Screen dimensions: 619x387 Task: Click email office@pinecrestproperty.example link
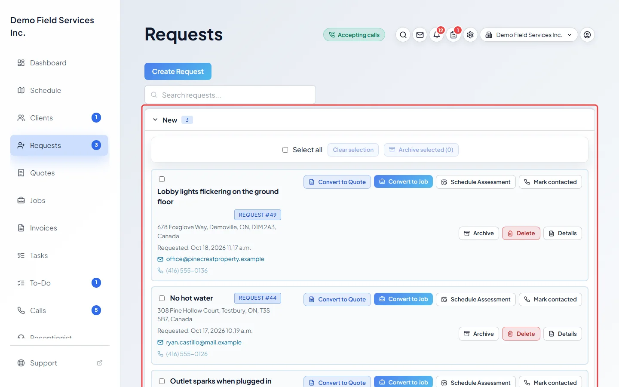(215, 259)
